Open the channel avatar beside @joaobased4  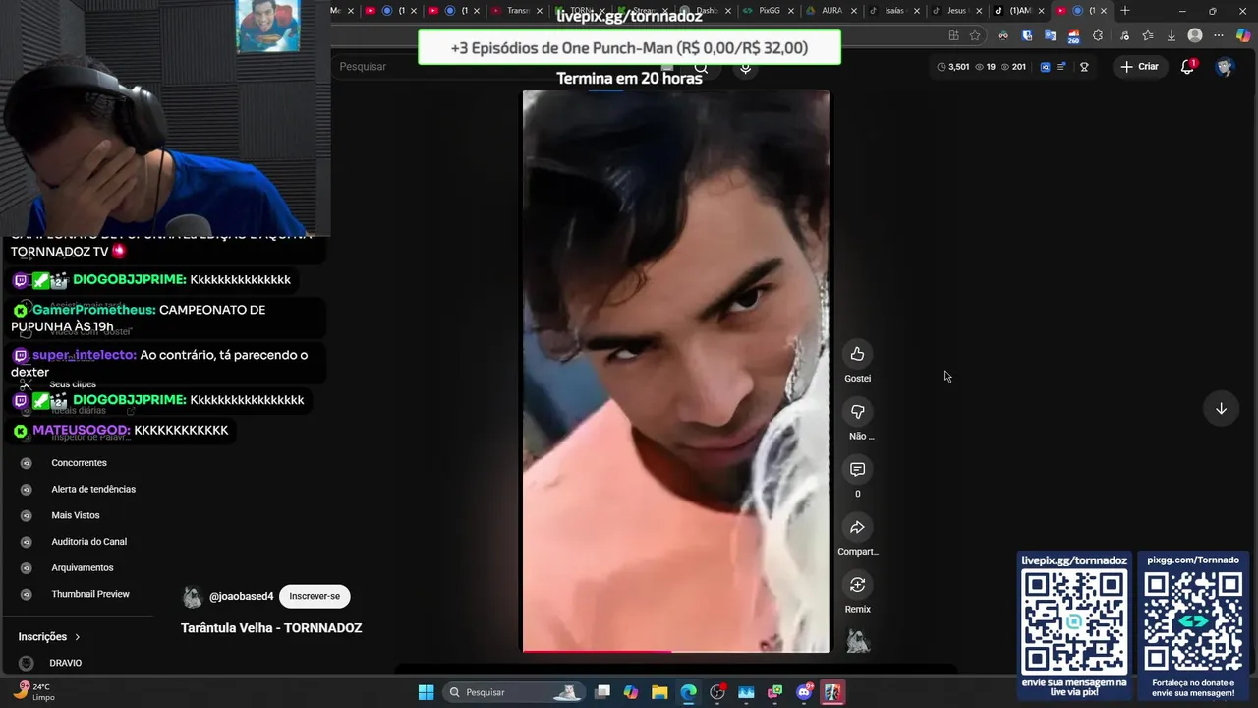193,597
